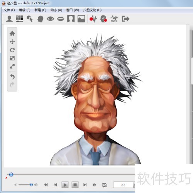This screenshot has height=193, width=193.
Task: Click the fast-forward double-arrow button
Action: coord(94,185)
